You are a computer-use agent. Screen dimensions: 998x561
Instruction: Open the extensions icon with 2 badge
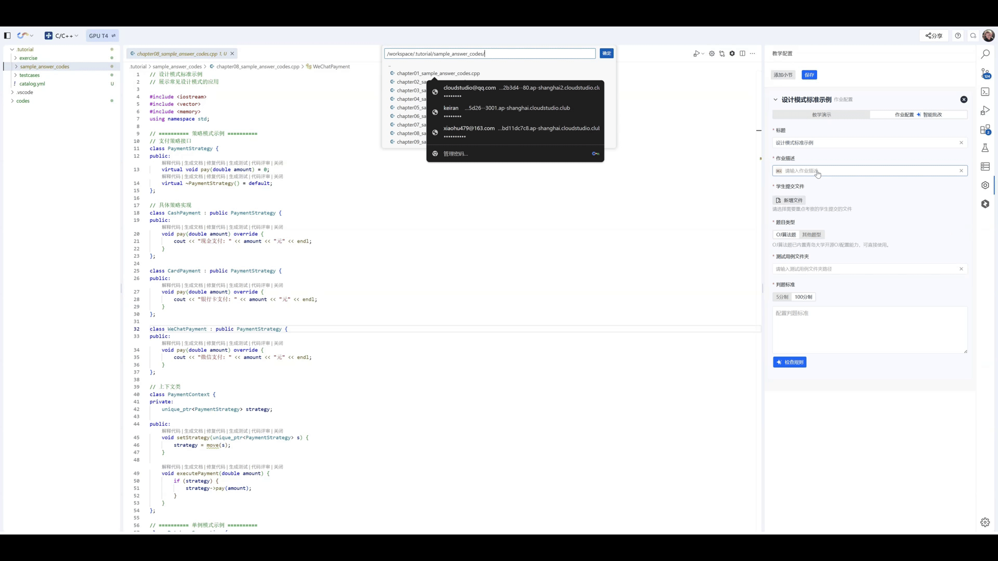(x=985, y=129)
